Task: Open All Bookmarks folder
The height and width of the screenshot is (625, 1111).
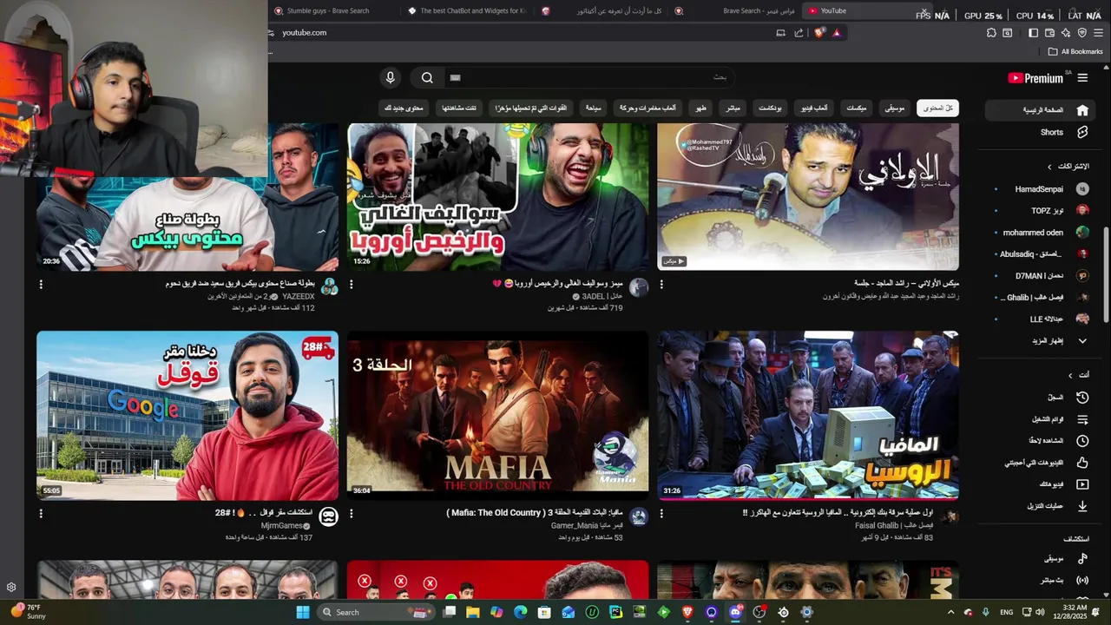Action: click(1075, 52)
